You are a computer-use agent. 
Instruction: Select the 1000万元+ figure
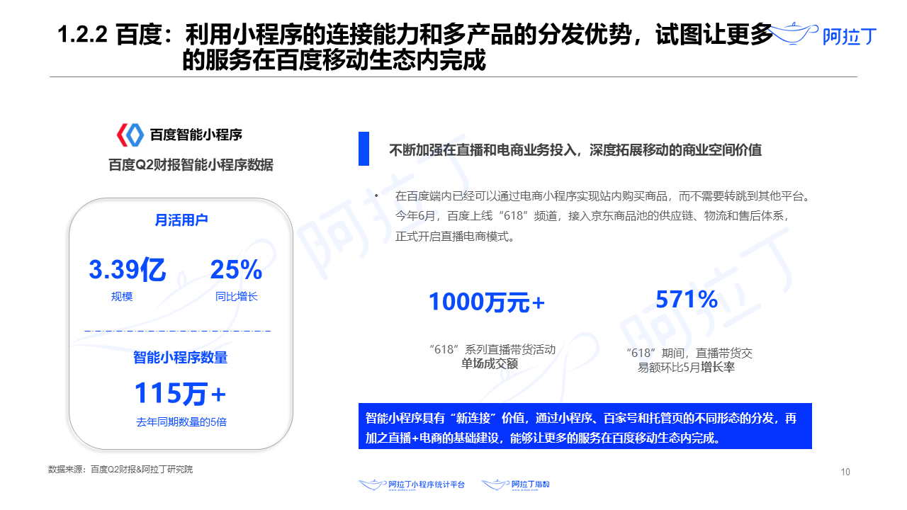[x=488, y=301]
